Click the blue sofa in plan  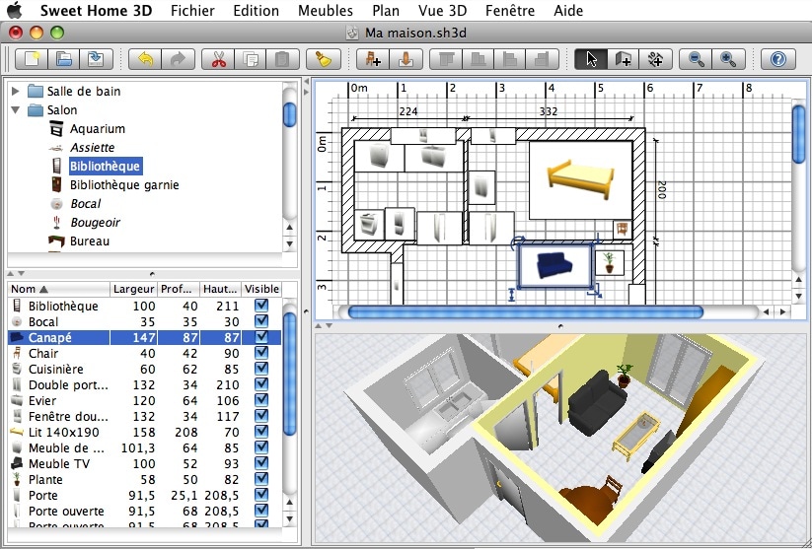(x=555, y=265)
